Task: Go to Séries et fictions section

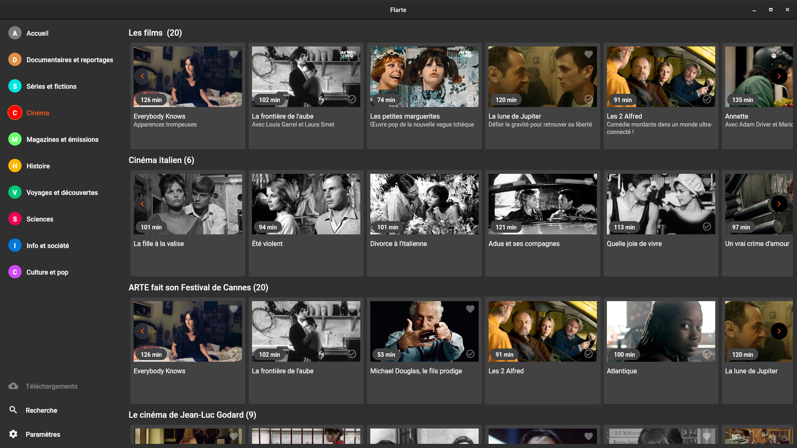Action: pos(51,86)
